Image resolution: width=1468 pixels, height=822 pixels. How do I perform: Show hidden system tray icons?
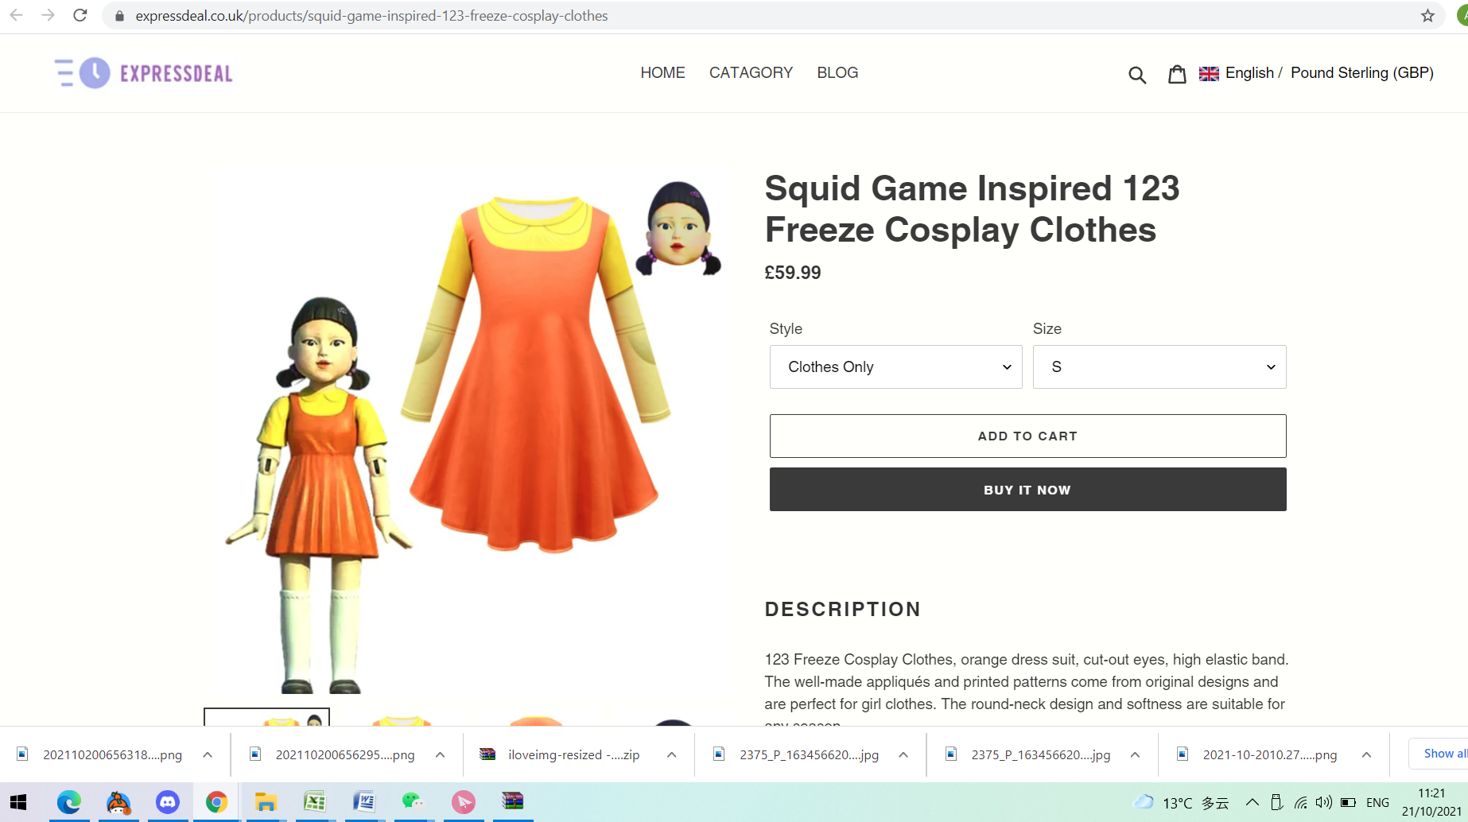(1252, 802)
